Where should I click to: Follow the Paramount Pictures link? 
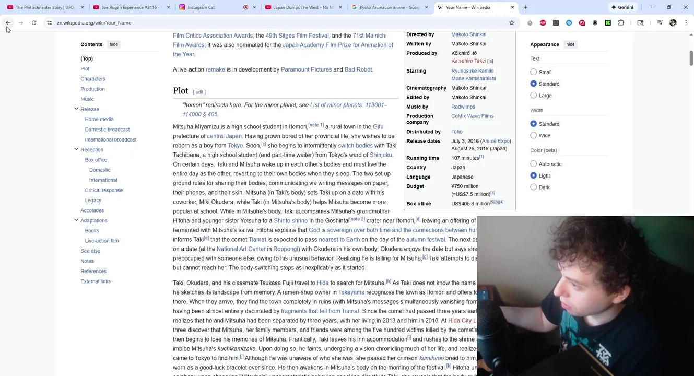[x=306, y=69]
